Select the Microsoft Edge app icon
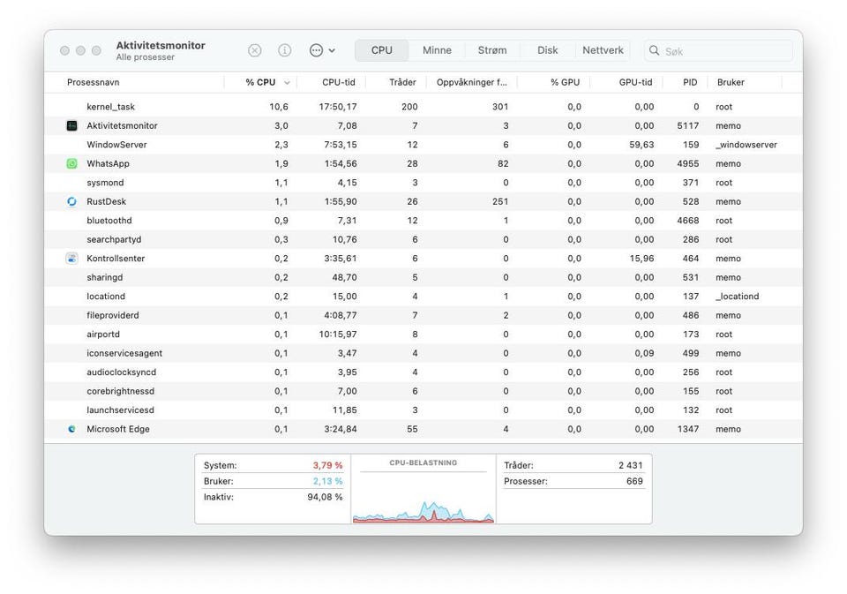The width and height of the screenshot is (847, 594). pos(71,429)
